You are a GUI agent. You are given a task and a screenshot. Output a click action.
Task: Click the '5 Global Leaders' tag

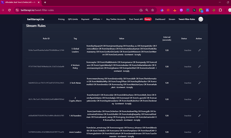point(75,50)
